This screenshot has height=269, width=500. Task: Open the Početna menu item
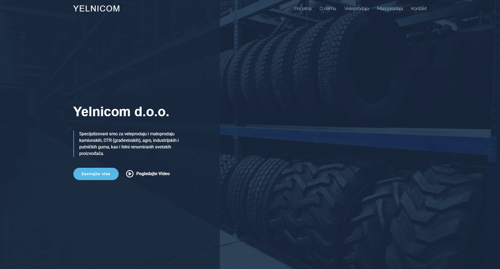(x=303, y=8)
